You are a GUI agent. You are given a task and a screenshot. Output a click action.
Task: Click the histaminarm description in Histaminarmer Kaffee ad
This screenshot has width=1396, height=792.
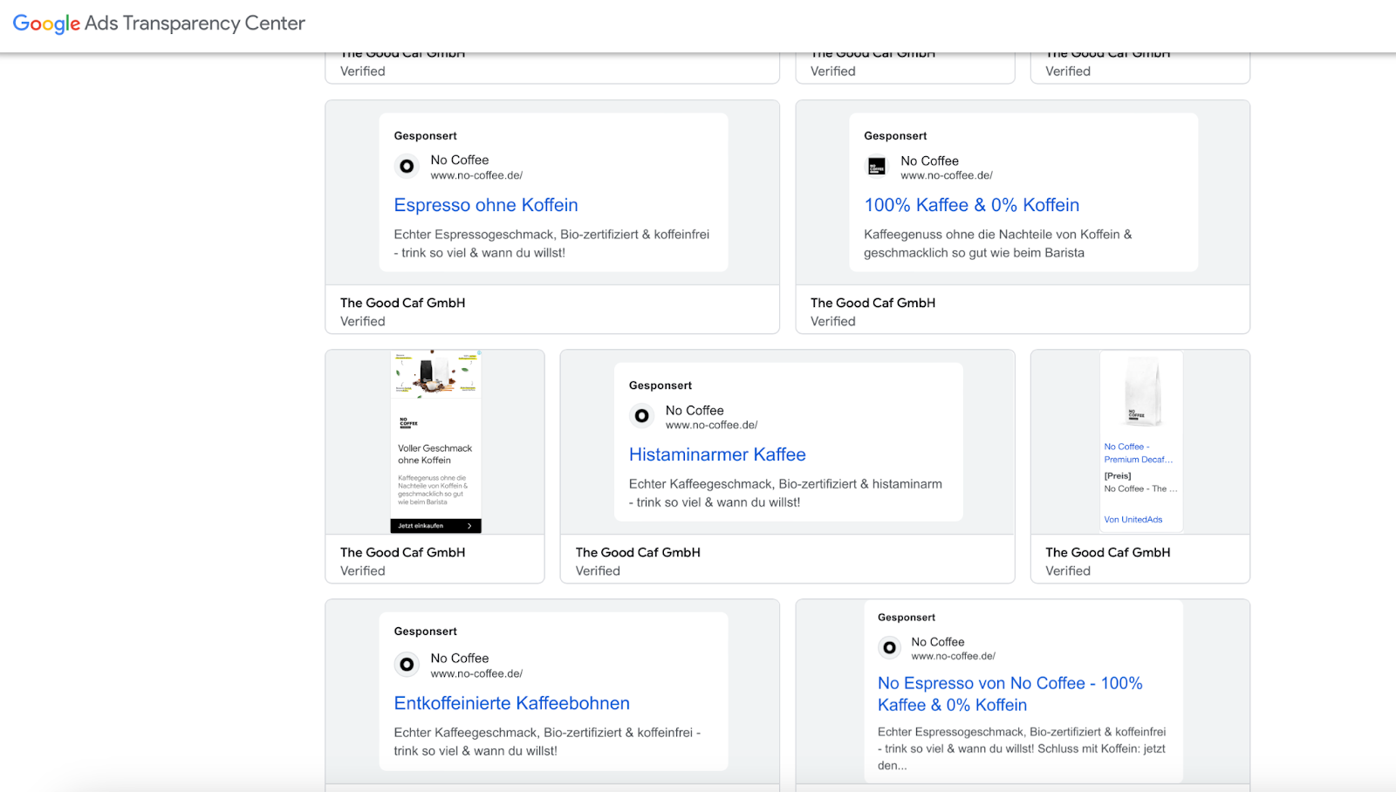point(785,493)
